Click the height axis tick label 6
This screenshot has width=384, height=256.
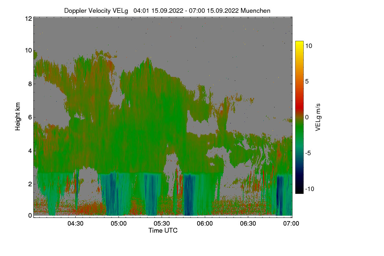(30, 117)
